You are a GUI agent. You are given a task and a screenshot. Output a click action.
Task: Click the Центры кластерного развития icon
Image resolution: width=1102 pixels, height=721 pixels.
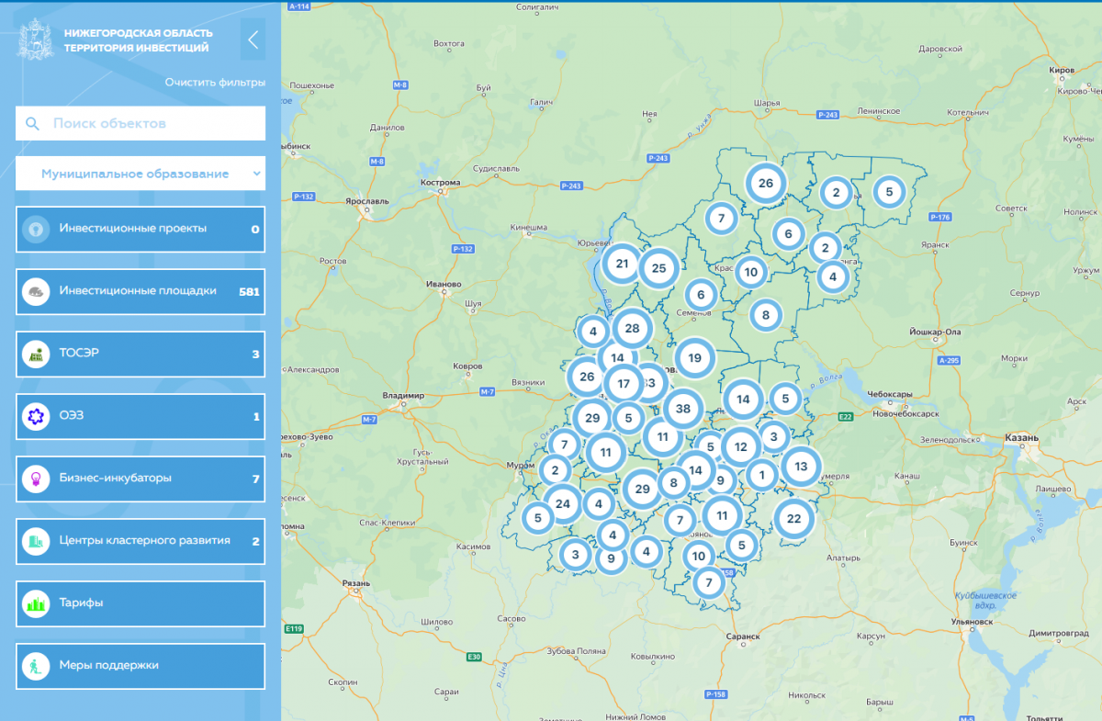pyautogui.click(x=36, y=541)
